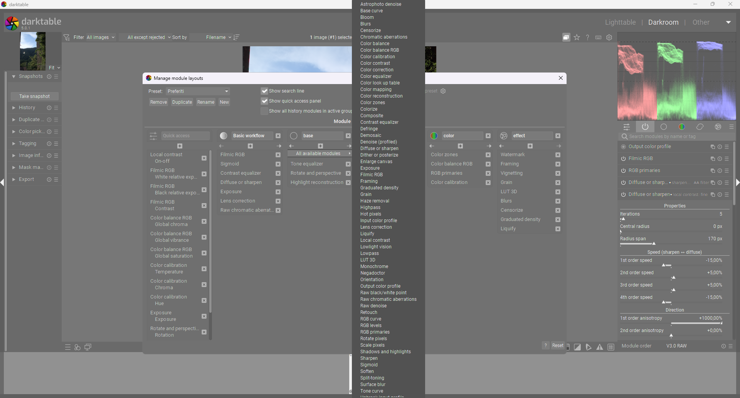Click the Remove preset button
The height and width of the screenshot is (398, 740).
(x=158, y=102)
